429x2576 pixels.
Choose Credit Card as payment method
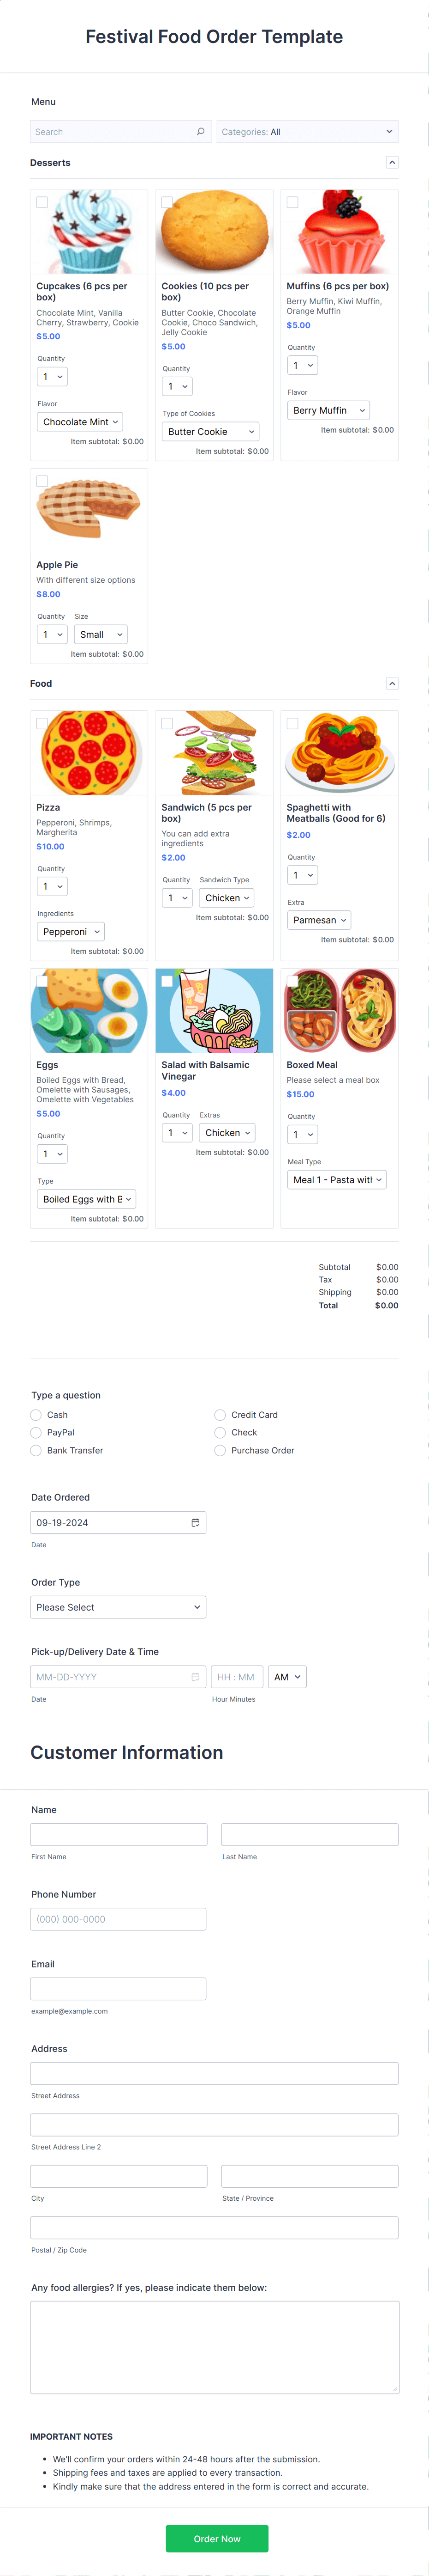(x=220, y=1414)
